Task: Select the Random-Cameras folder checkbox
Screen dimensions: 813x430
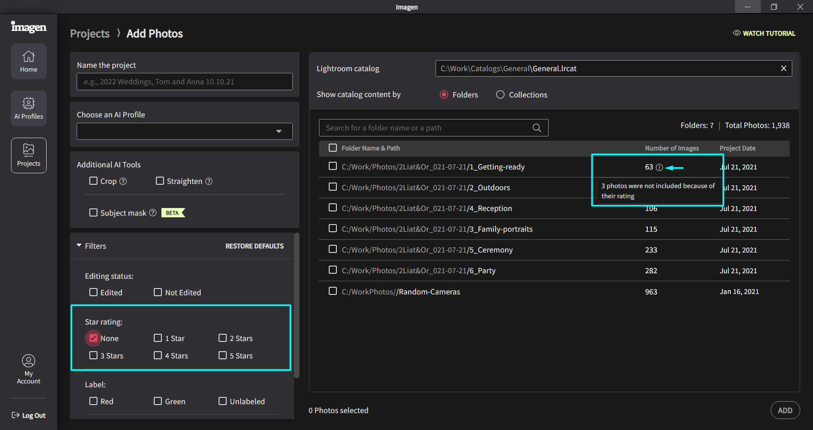Action: coord(333,291)
